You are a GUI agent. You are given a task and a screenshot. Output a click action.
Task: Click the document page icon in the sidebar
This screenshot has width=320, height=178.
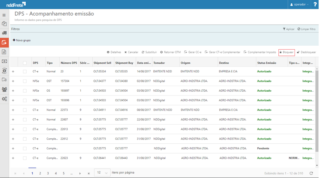(4, 52)
